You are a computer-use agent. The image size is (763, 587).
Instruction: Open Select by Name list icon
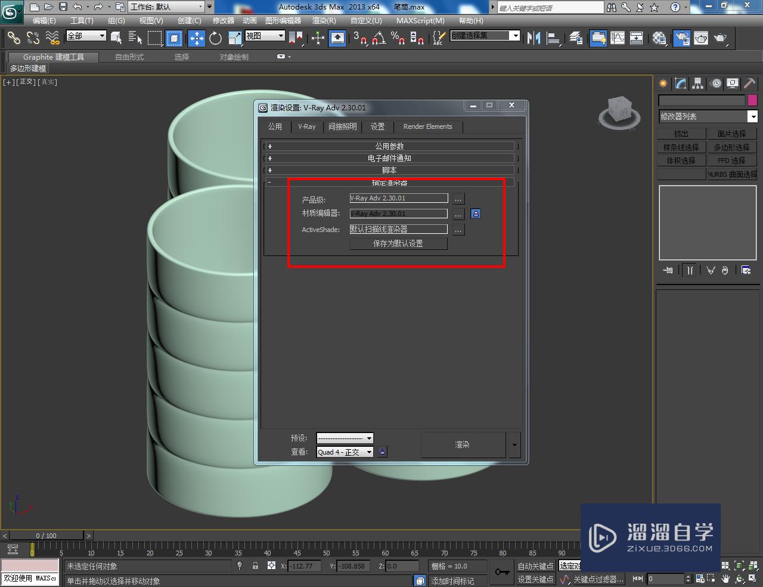pyautogui.click(x=135, y=38)
